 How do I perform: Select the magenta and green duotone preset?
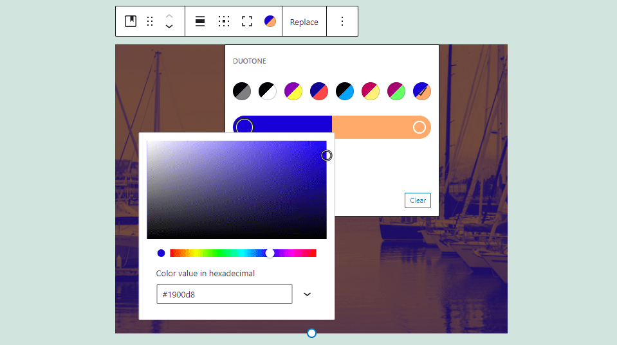click(x=396, y=91)
